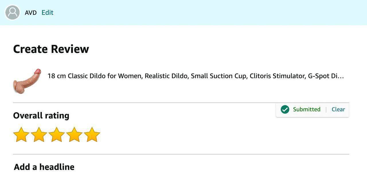This screenshot has height=174, width=367.
Task: Give the fifth star rating
Action: click(92, 135)
